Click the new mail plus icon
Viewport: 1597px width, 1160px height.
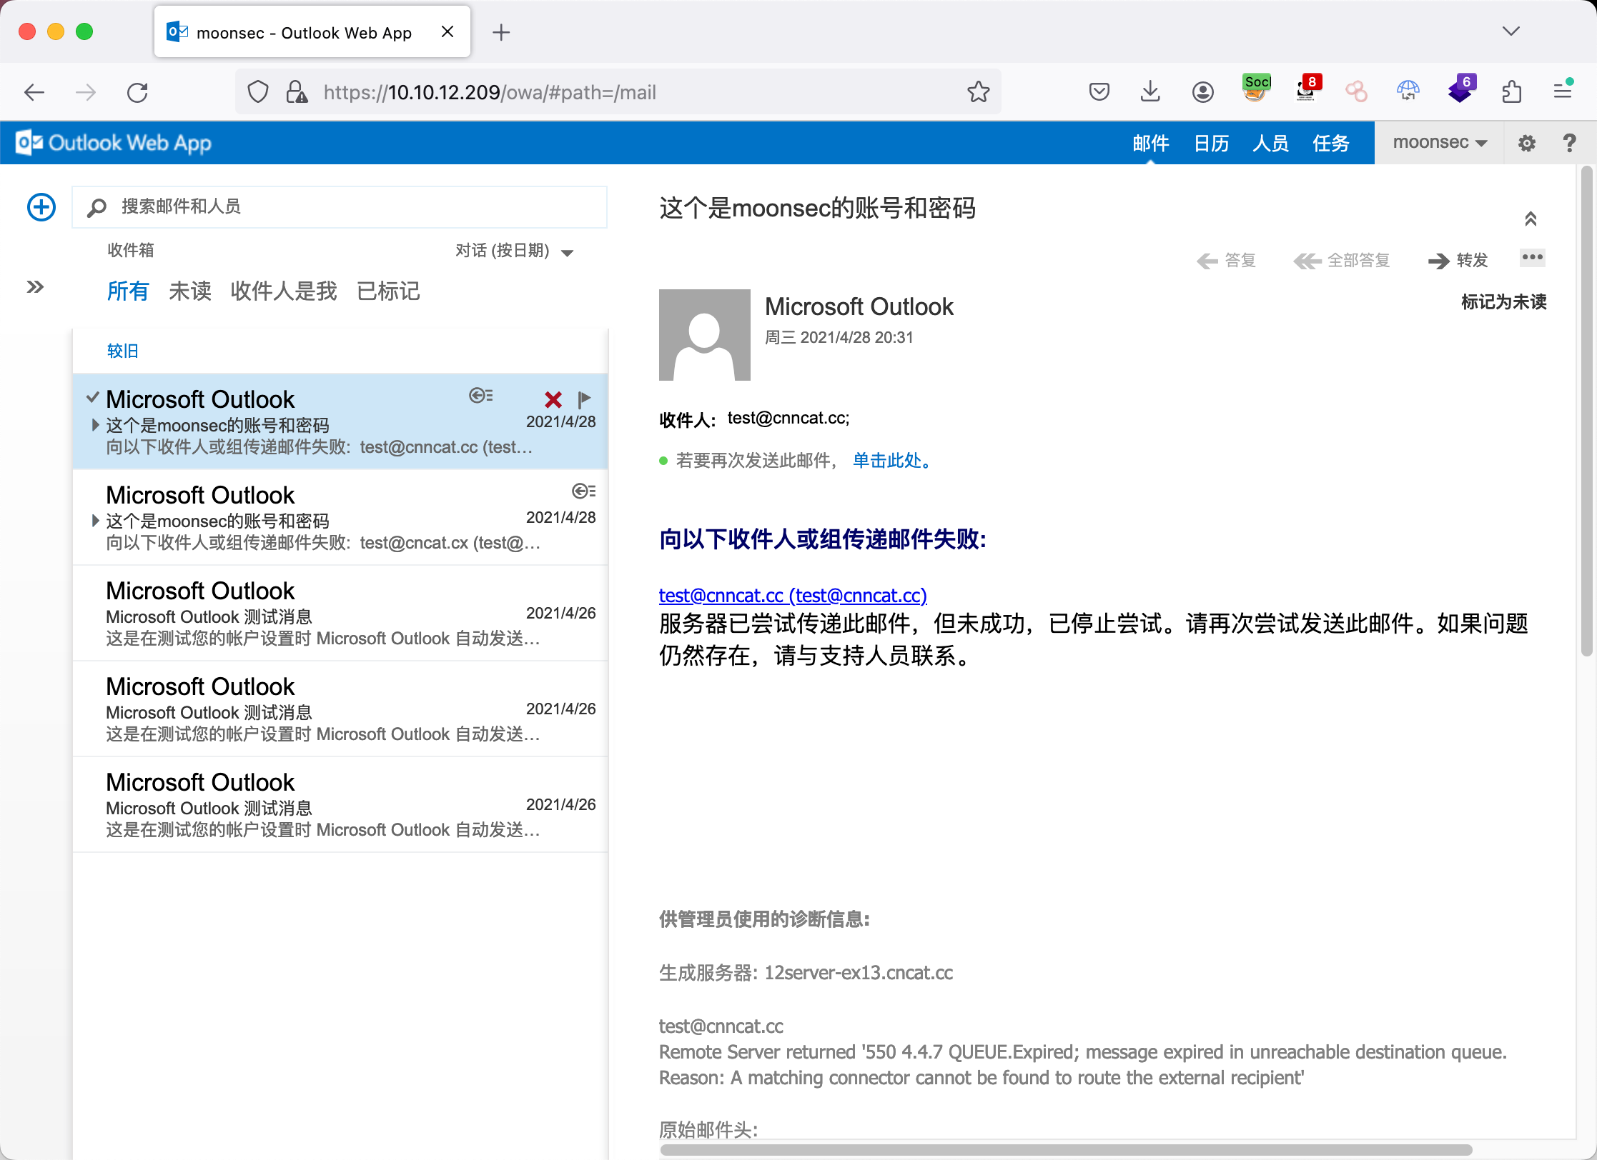click(x=41, y=207)
